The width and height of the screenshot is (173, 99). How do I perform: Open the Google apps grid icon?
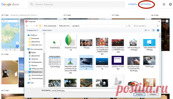pos(164,4)
